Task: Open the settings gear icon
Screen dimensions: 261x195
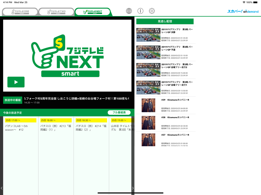Action: (x=152, y=11)
